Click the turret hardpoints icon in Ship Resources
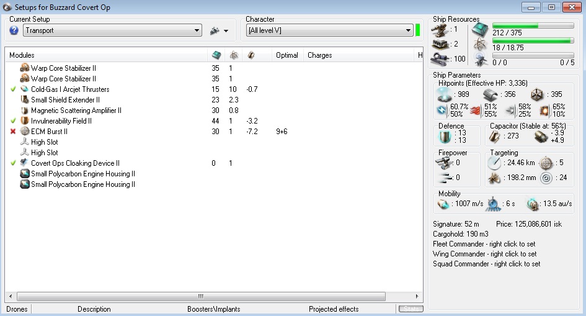Image resolution: width=586 pixels, height=316 pixels. point(440,30)
